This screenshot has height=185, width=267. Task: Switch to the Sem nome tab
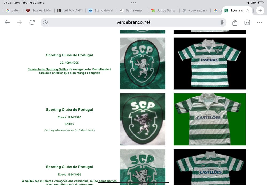pyautogui.click(x=132, y=10)
